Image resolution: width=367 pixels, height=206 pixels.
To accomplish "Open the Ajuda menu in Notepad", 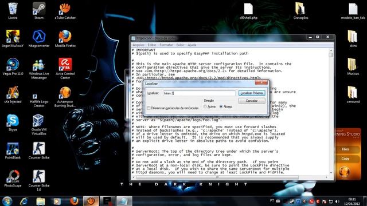I will (x=192, y=45).
